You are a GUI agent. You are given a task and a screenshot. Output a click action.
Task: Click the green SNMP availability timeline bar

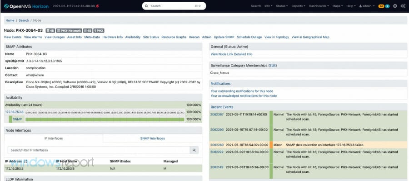coord(105,119)
